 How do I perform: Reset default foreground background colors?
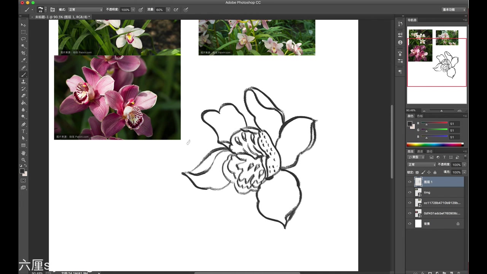pos(21,166)
